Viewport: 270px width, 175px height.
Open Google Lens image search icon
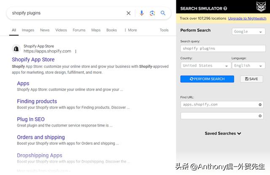(x=152, y=13)
